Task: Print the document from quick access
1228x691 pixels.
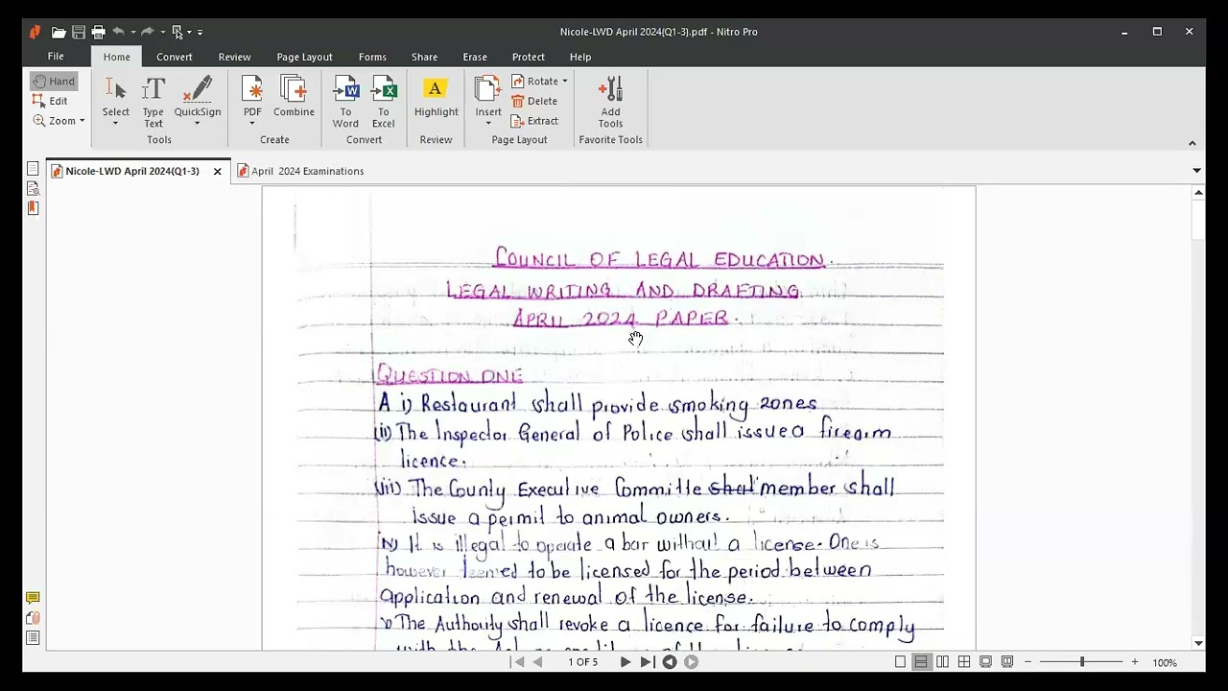Action: [98, 32]
